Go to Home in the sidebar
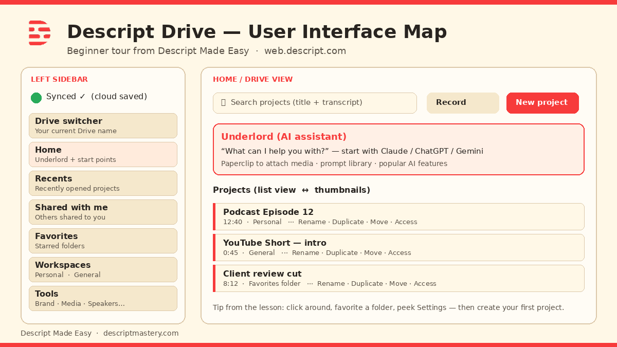 pyautogui.click(x=103, y=154)
